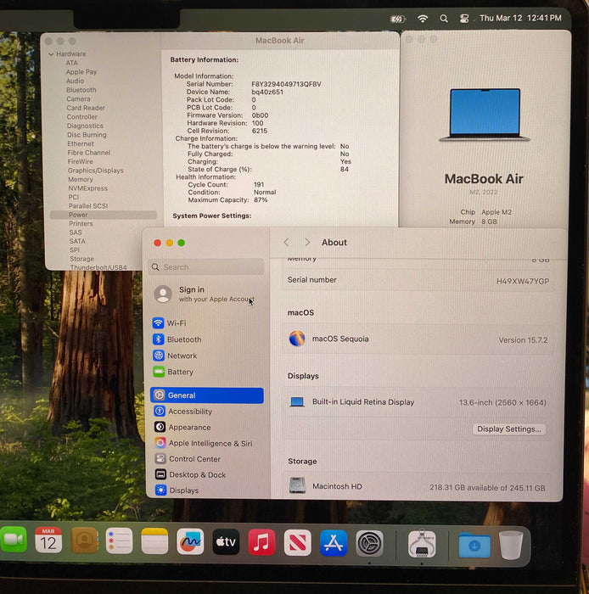Launch the Music app
Viewport: 589px width, 594px height.
(x=261, y=542)
